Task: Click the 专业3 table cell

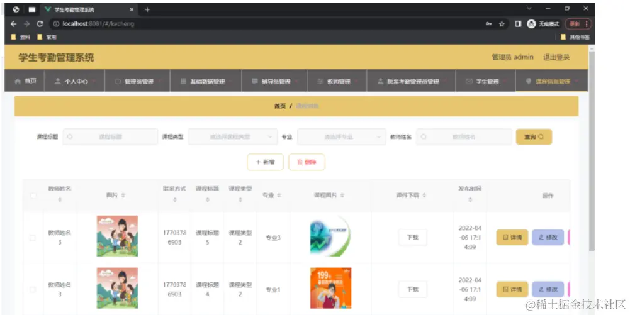Action: tap(273, 238)
